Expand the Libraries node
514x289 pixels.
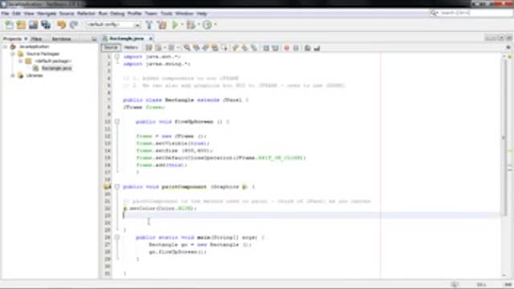click(x=13, y=75)
